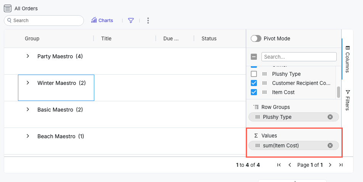Screen dimensions: 363x182
Task: Remove Plushy Type from Row Groups
Action: (330, 117)
